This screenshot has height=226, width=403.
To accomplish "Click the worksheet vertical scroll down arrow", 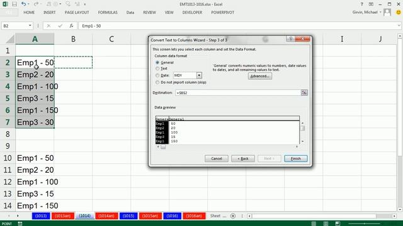I will pos(400,209).
